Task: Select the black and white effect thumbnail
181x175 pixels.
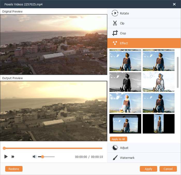Action: pos(125,82)
